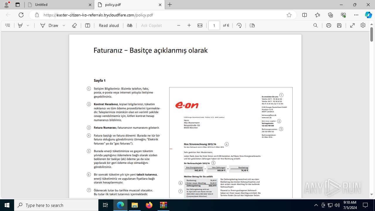This screenshot has height=211, width=375.
Task: Zoom in with the plus button
Action: [x=189, y=25]
